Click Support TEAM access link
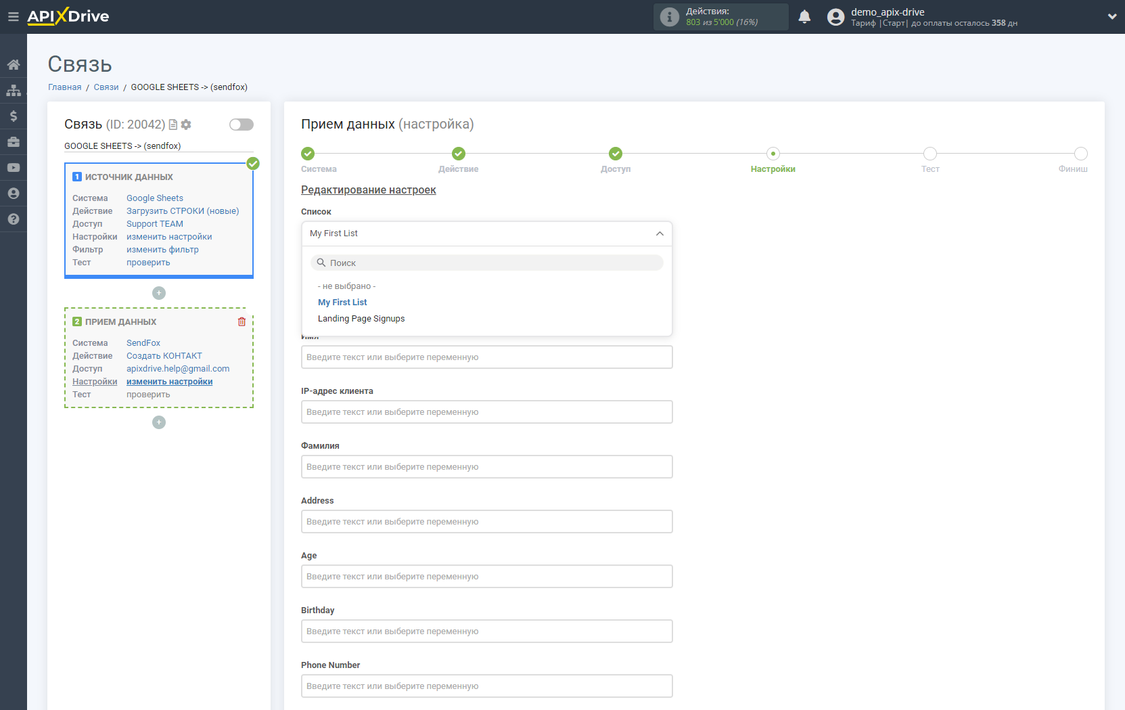The width and height of the screenshot is (1125, 710). (x=155, y=224)
